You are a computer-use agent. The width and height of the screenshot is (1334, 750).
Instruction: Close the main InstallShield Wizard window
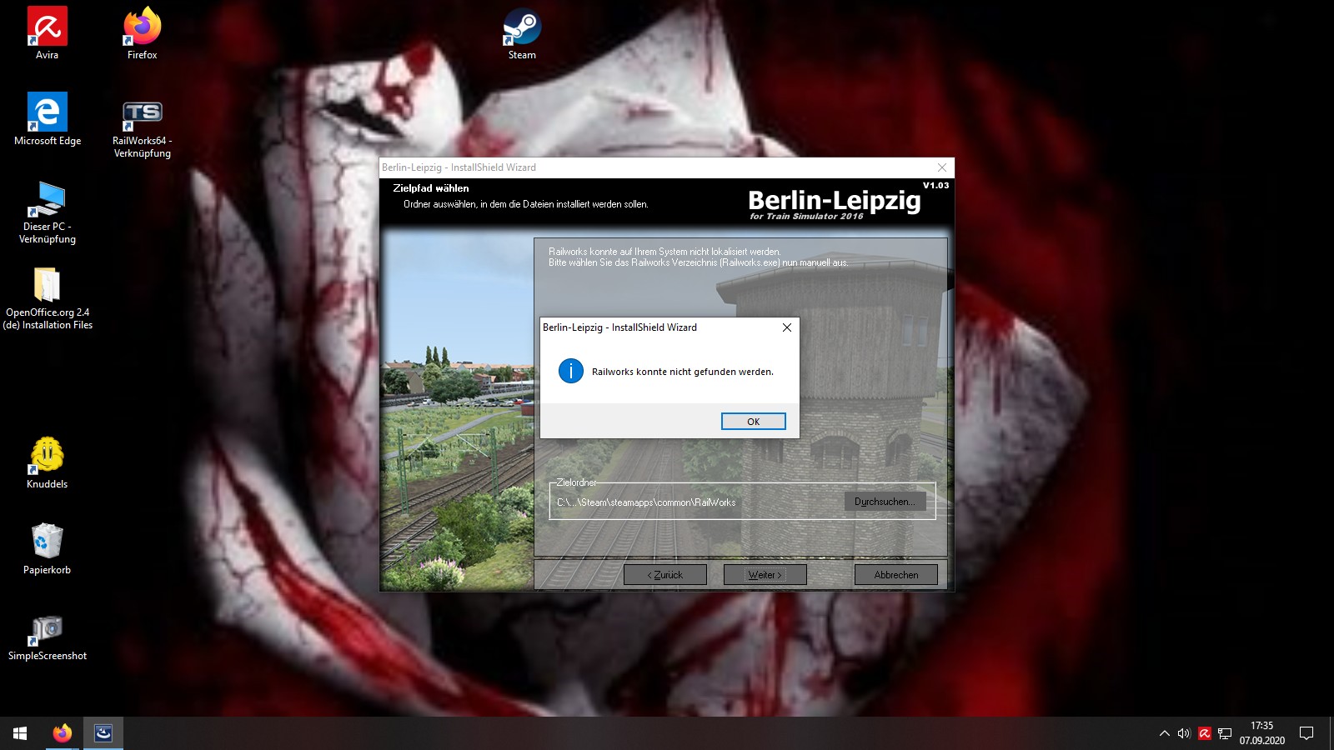click(x=942, y=167)
